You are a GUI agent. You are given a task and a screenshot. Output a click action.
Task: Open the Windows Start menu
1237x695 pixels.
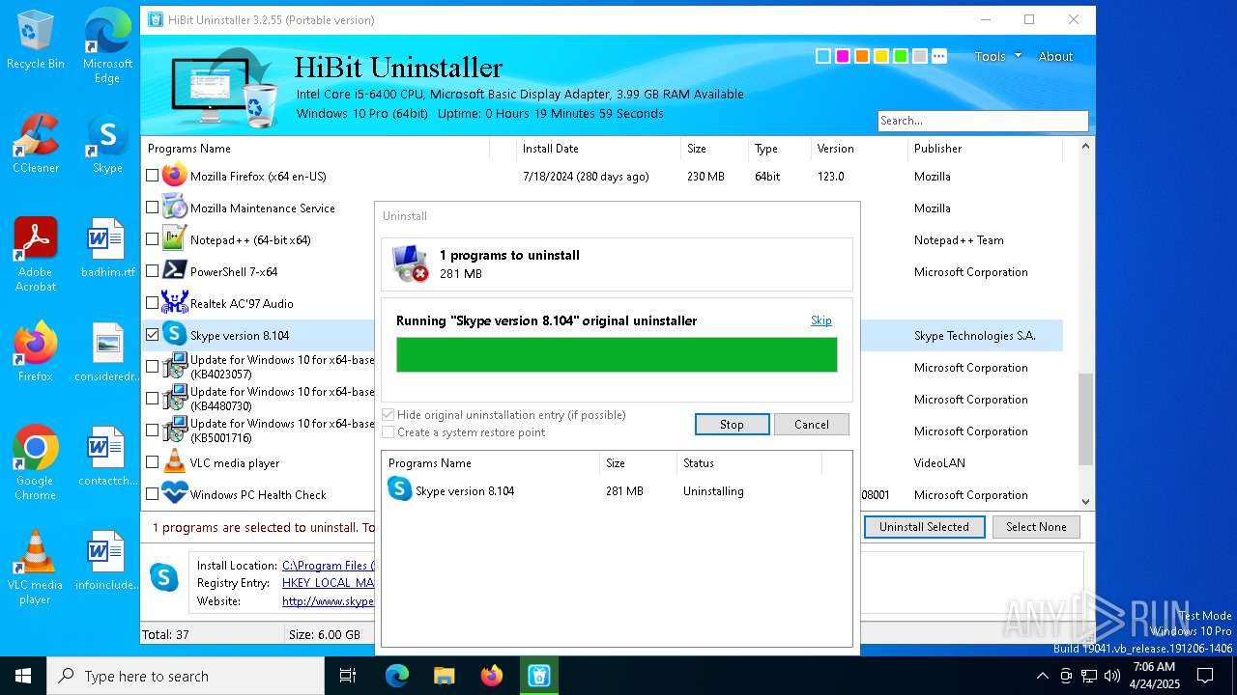pos(23,676)
